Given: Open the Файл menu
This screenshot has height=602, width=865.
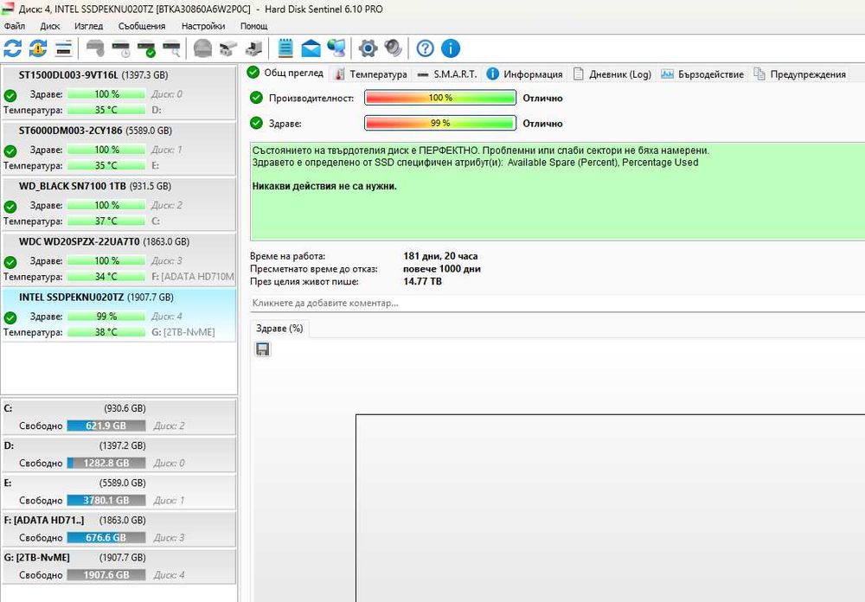Looking at the screenshot, I should 15,26.
